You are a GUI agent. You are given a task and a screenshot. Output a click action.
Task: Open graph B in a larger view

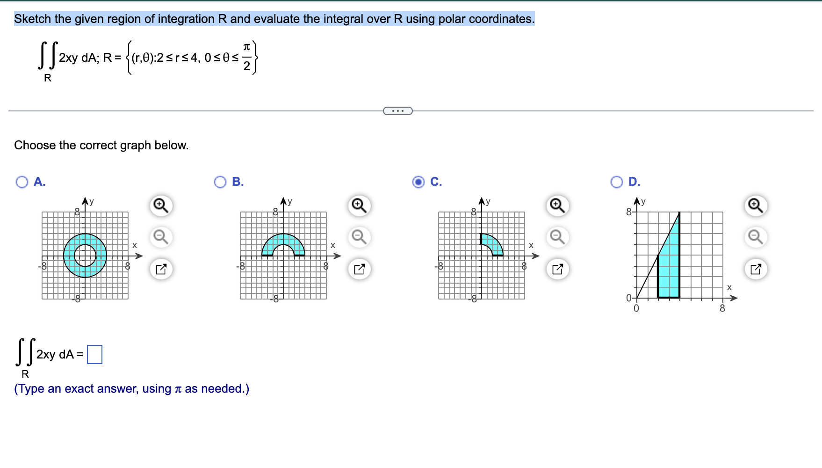(x=359, y=269)
